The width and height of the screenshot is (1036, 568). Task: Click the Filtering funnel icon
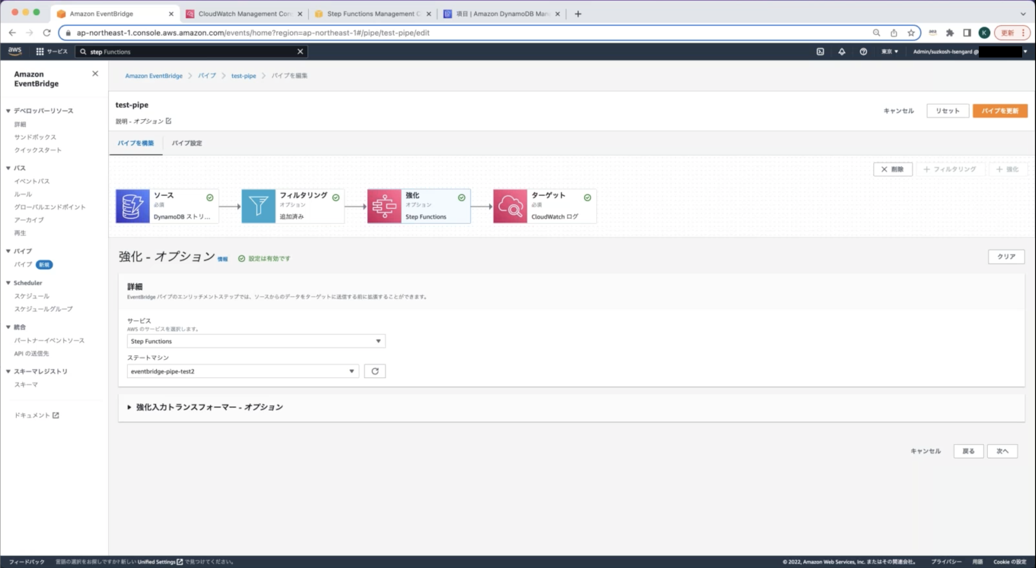(258, 206)
